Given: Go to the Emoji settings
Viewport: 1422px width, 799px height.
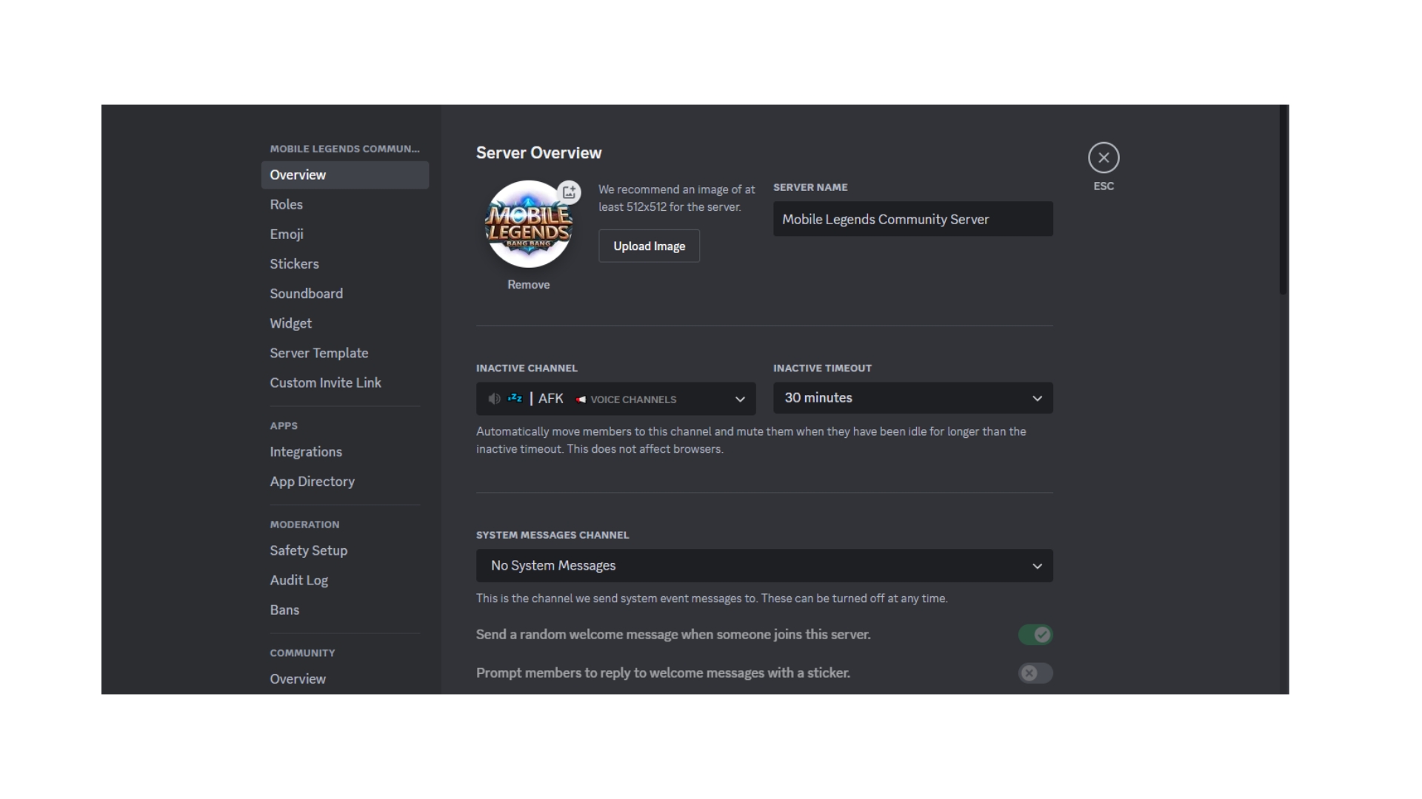Looking at the screenshot, I should point(287,235).
